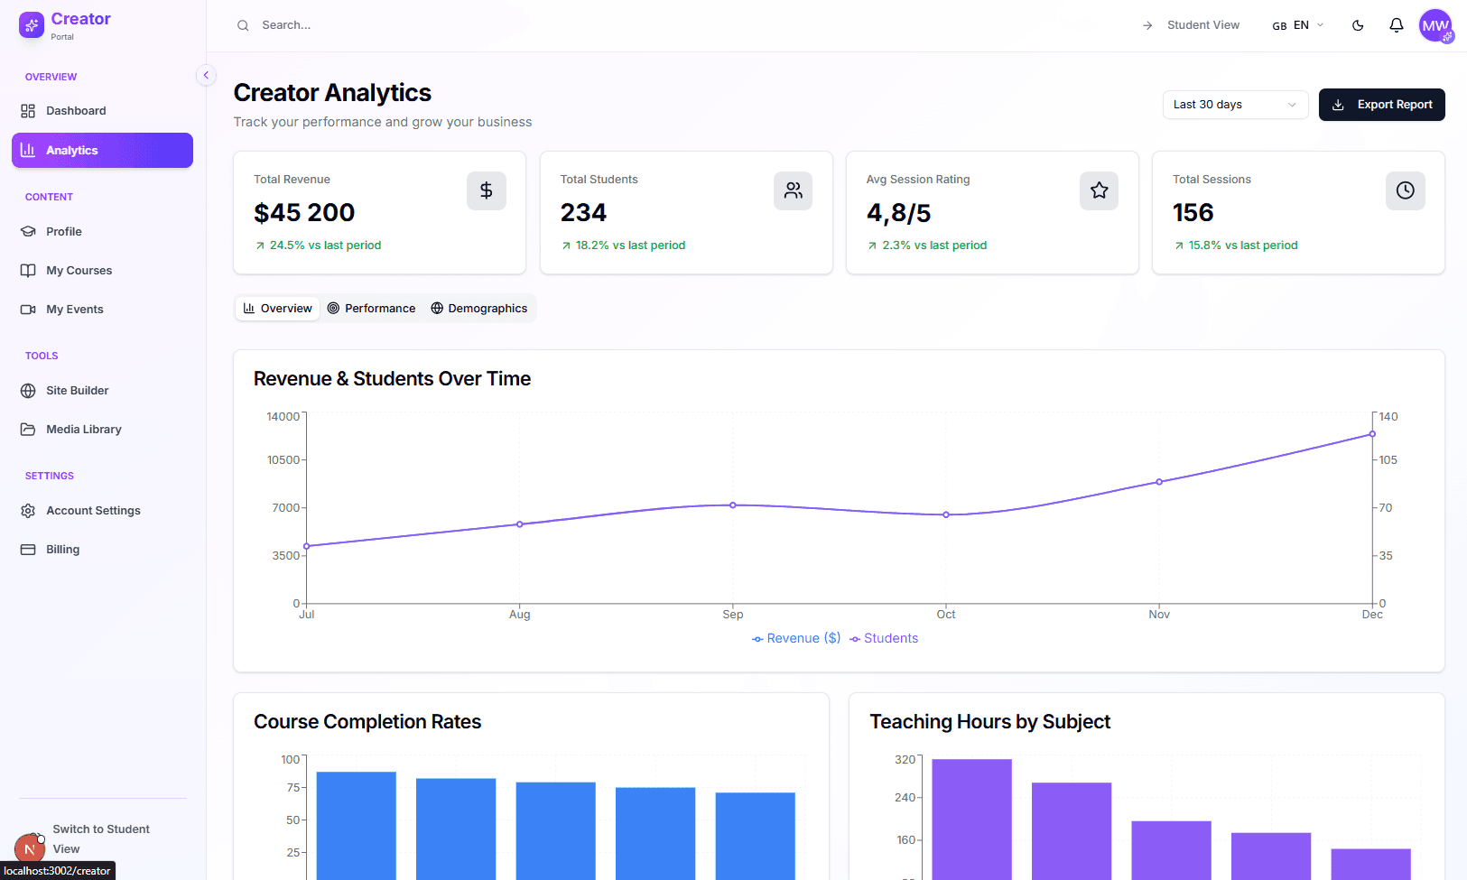The image size is (1467, 880).
Task: Click the Export Report button
Action: tap(1381, 105)
